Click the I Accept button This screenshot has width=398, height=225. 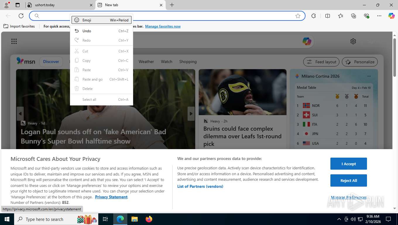(x=349, y=164)
